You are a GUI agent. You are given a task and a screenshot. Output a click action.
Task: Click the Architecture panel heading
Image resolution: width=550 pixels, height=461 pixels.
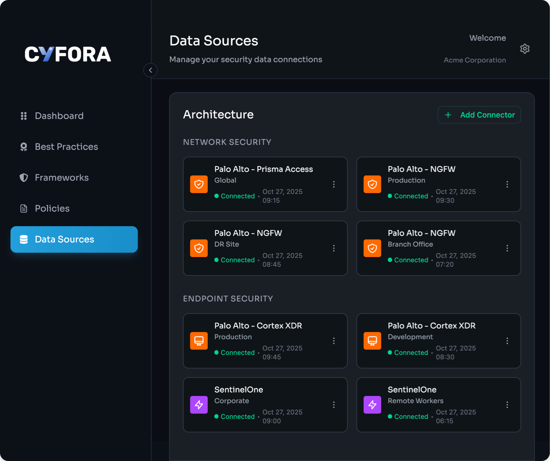coord(218,114)
